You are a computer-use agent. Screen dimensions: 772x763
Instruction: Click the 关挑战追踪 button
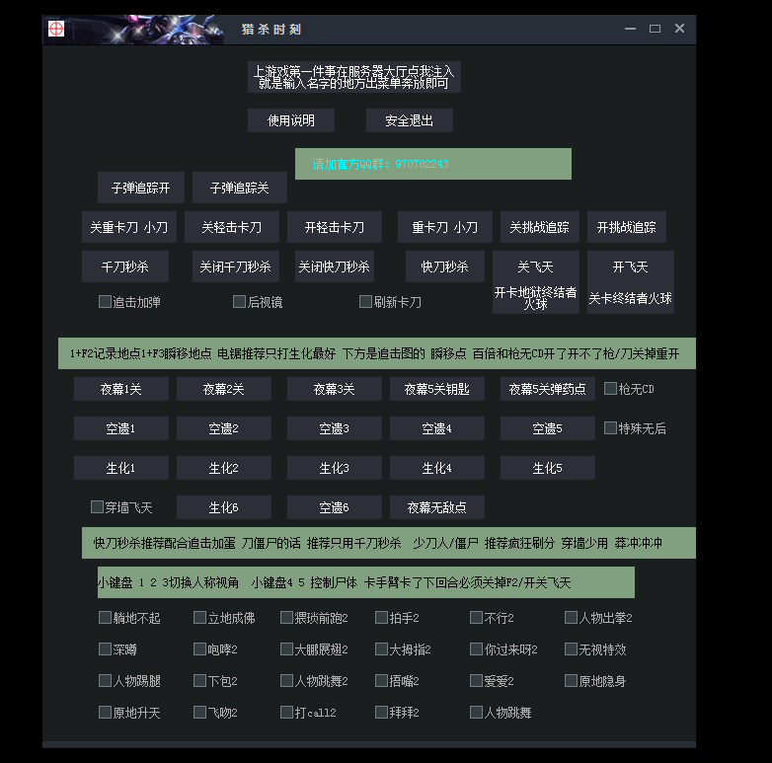click(540, 227)
